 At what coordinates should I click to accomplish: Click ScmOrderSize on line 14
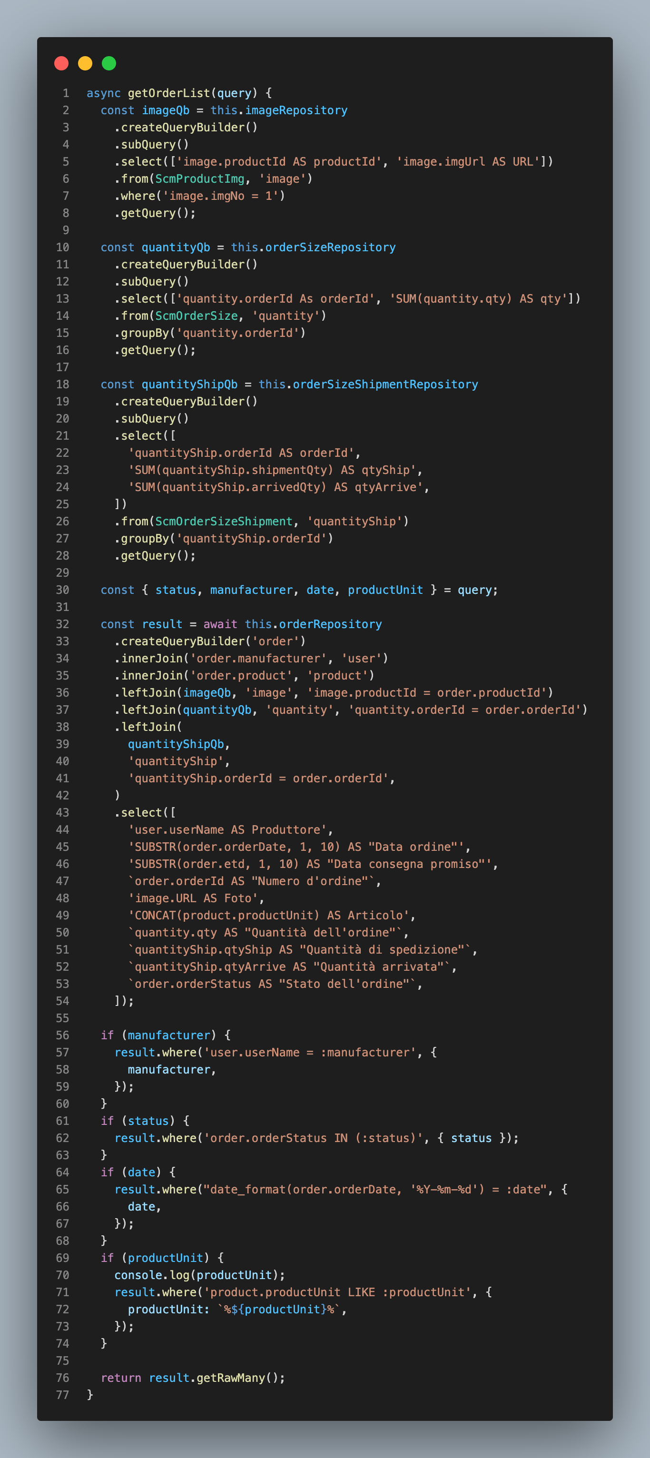[197, 316]
